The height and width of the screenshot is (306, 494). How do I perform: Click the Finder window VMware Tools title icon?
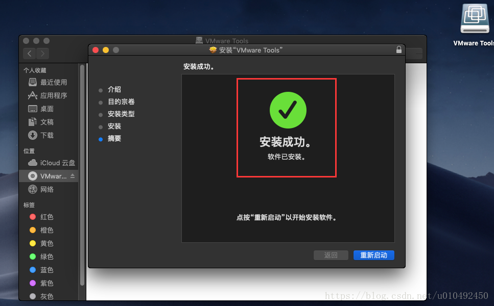coord(199,40)
